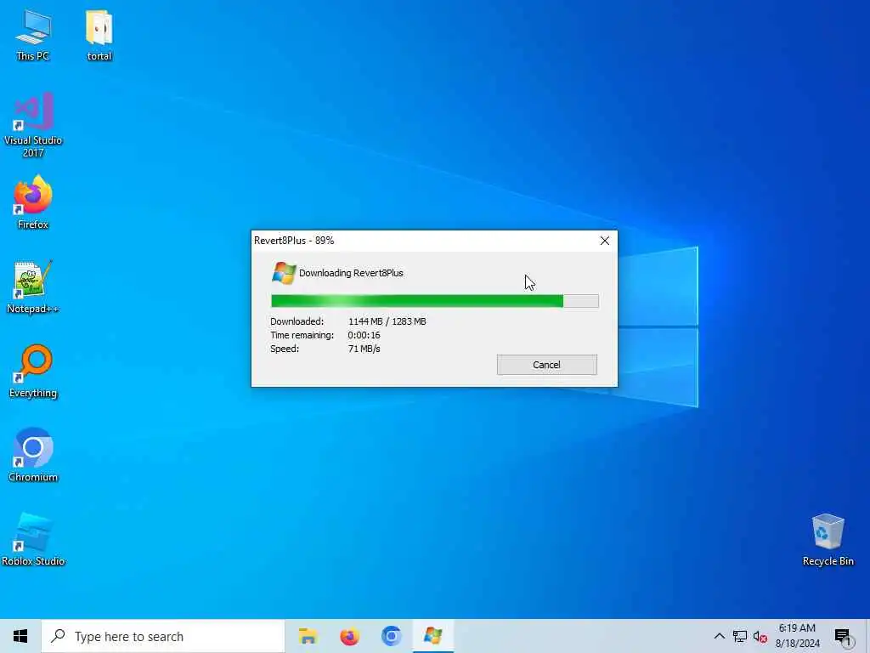The height and width of the screenshot is (653, 870).
Task: Cancel the Revert8Plus download
Action: [547, 365]
